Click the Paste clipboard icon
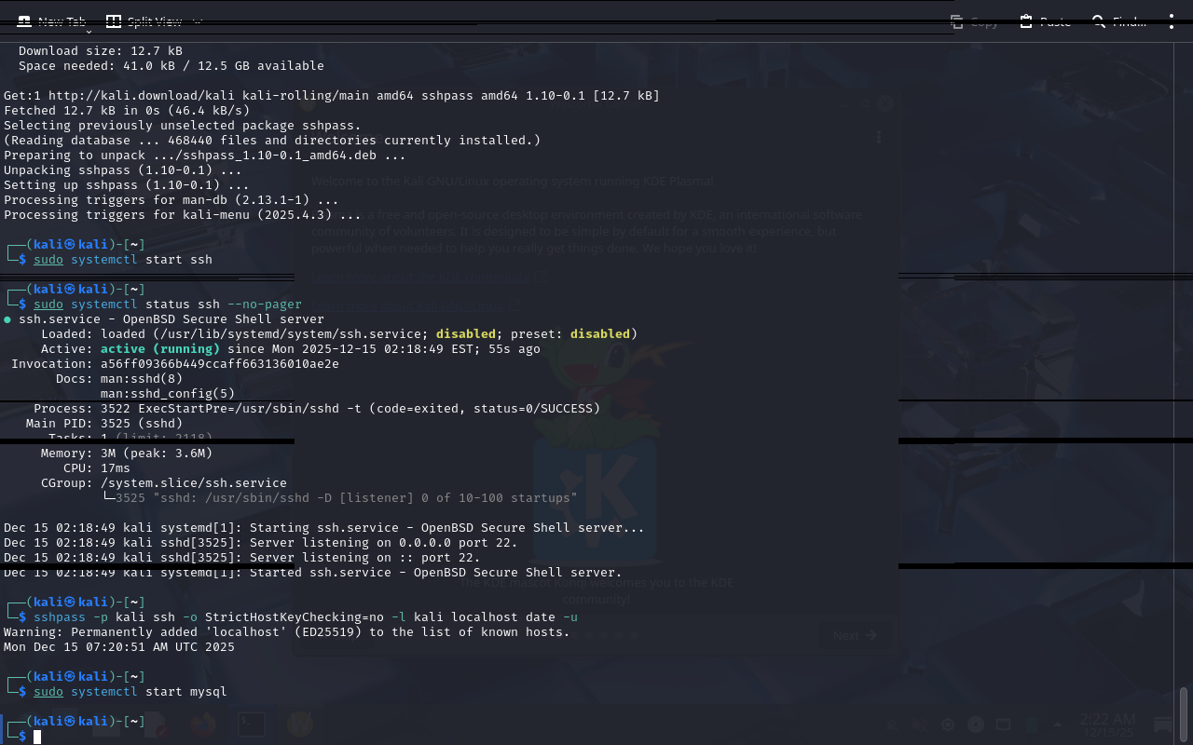This screenshot has width=1193, height=745. tap(1026, 21)
